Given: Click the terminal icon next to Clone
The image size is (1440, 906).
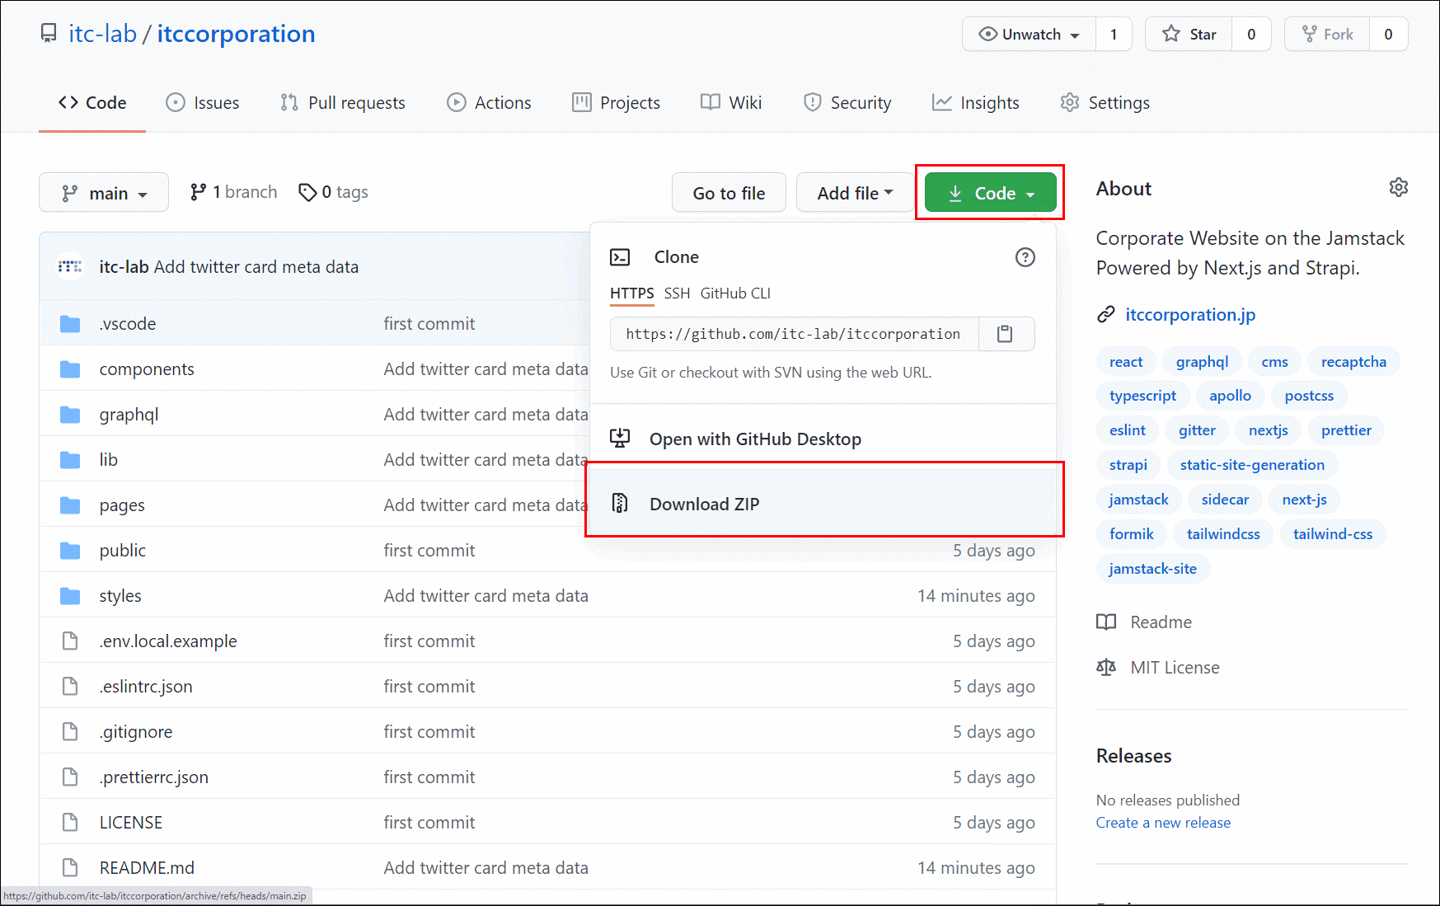Looking at the screenshot, I should [x=620, y=257].
